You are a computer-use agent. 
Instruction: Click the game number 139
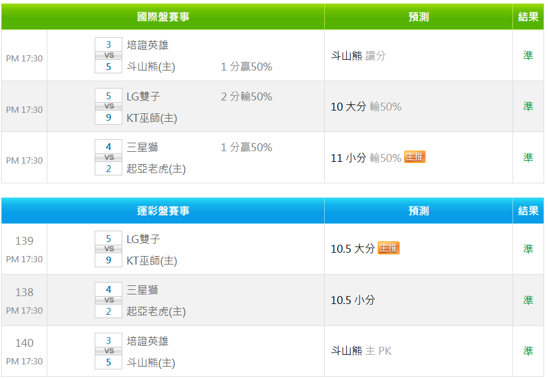click(x=24, y=241)
